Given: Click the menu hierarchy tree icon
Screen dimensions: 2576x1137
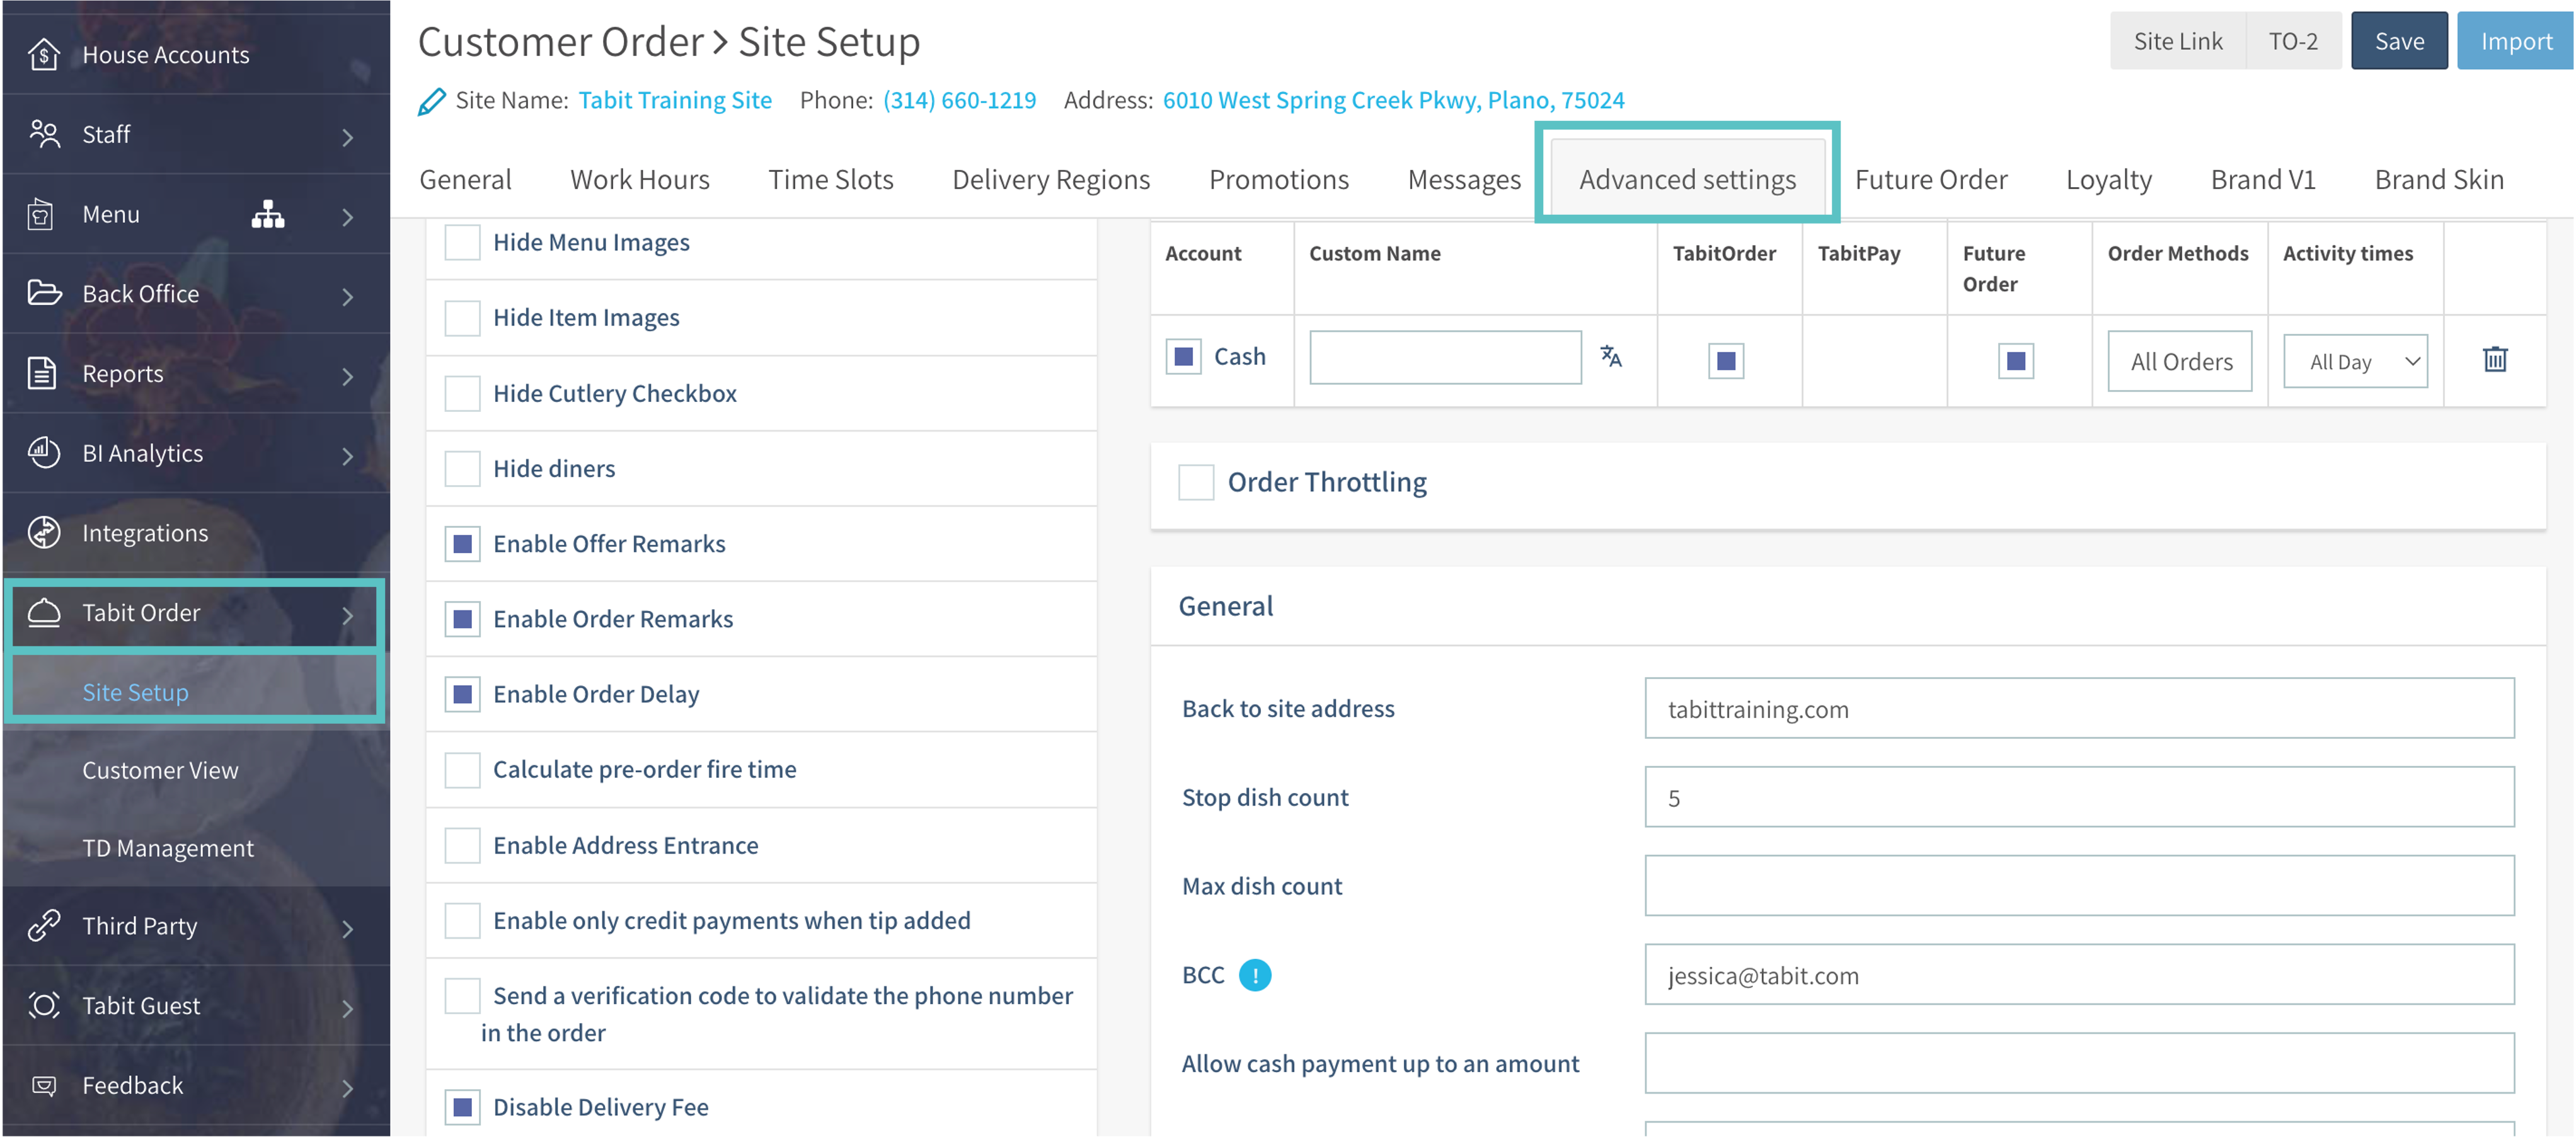Looking at the screenshot, I should tap(267, 214).
